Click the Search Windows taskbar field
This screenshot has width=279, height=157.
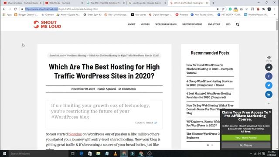(x=38, y=154)
